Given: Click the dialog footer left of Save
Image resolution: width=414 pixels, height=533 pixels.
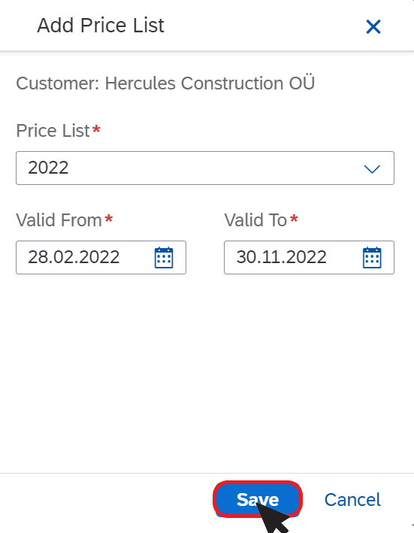Looking at the screenshot, I should pos(105,500).
